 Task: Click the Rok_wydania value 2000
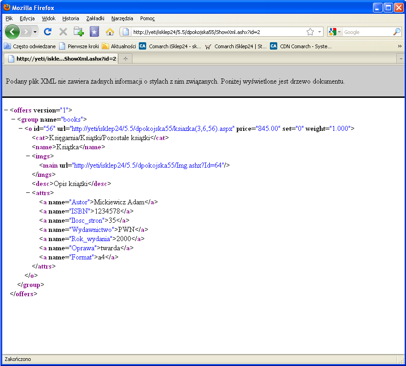[124, 239]
